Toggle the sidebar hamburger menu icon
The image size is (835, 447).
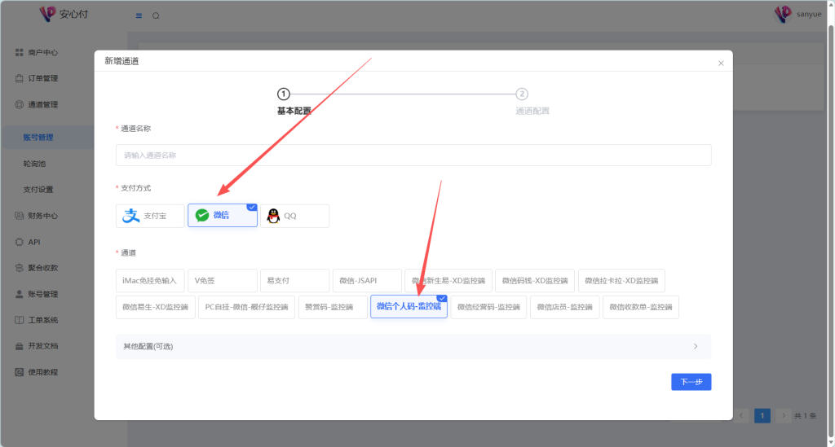(139, 16)
